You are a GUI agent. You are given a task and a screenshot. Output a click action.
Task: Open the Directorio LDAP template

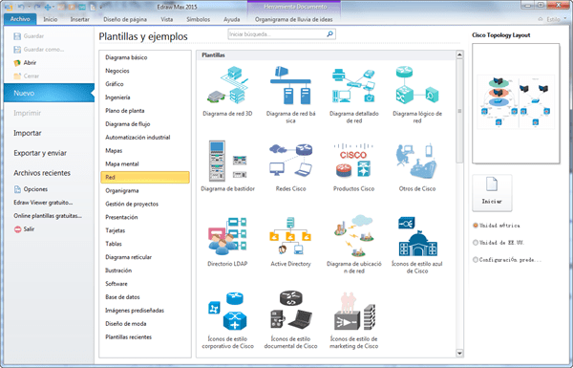(x=227, y=242)
